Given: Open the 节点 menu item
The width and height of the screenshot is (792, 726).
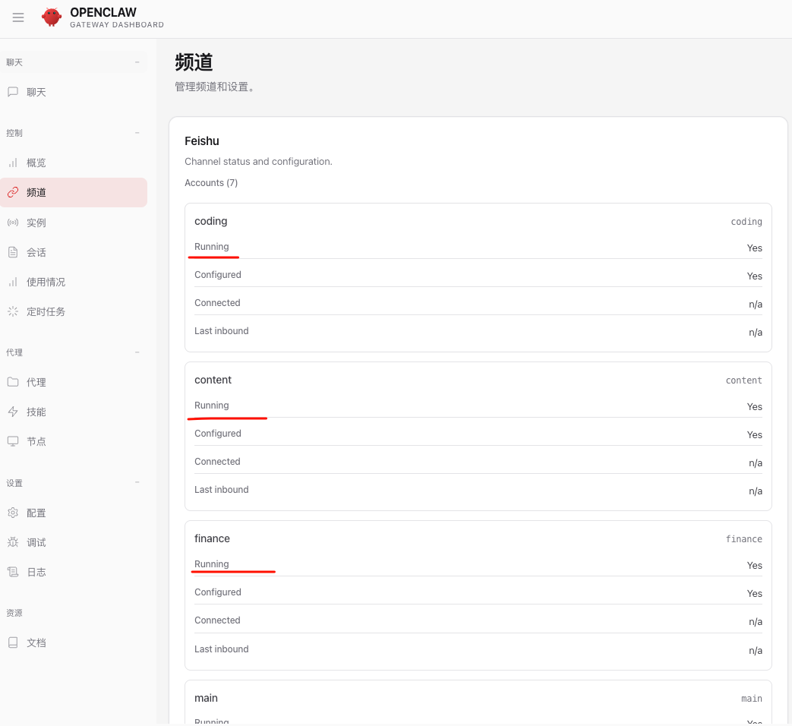Looking at the screenshot, I should coord(36,441).
